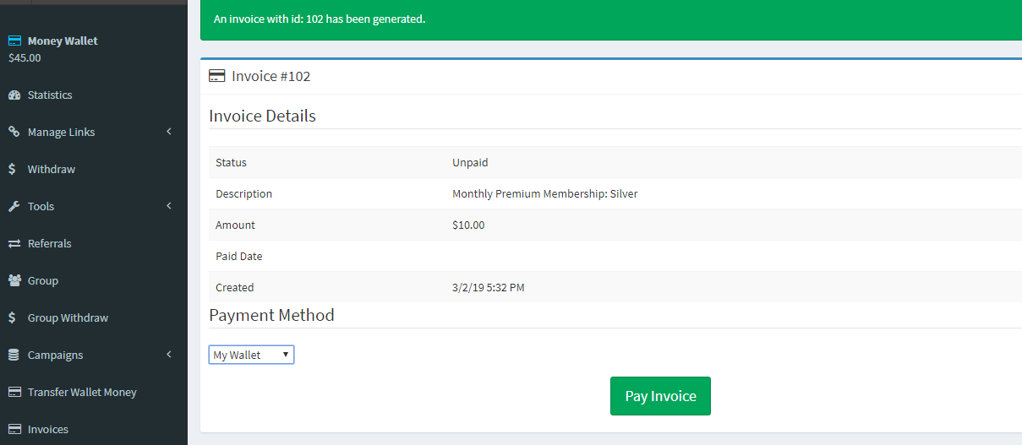Click the created date 3/2/19 5:32 PM
This screenshot has width=1022, height=445.
coord(489,287)
